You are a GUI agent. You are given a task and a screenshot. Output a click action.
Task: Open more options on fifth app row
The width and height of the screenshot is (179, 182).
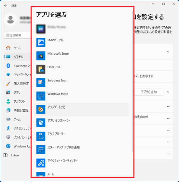tap(169, 154)
